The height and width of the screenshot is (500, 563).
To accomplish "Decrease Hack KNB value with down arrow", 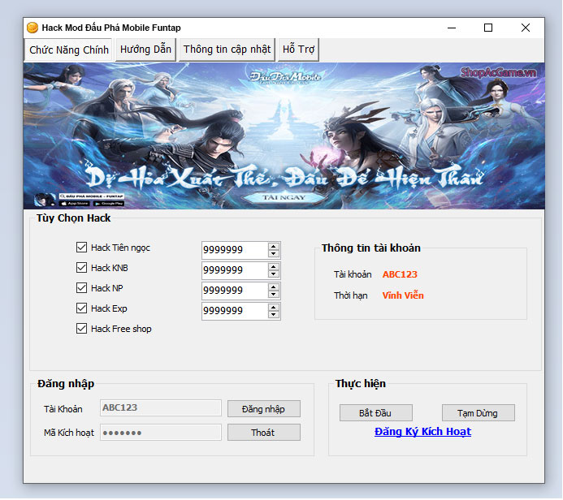I will 274,274.
